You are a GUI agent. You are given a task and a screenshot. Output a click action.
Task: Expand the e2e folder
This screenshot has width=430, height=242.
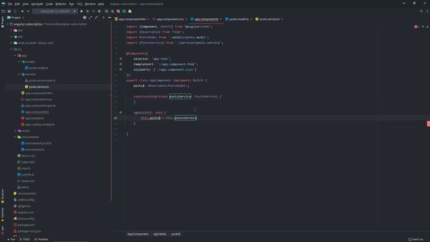pyautogui.click(x=11, y=37)
